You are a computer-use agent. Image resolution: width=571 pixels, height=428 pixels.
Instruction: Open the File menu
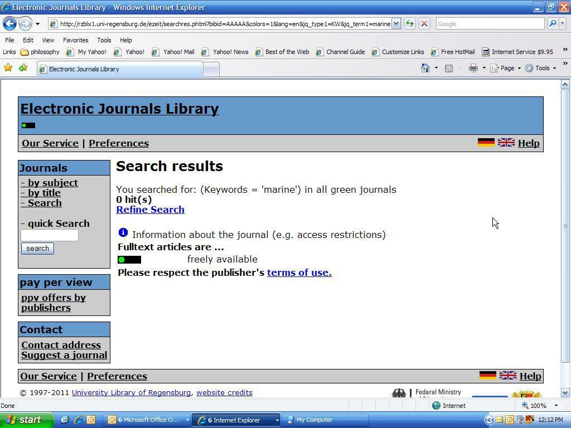pyautogui.click(x=9, y=40)
